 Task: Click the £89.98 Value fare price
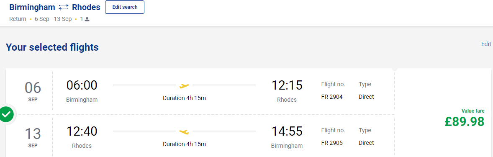coord(465,121)
